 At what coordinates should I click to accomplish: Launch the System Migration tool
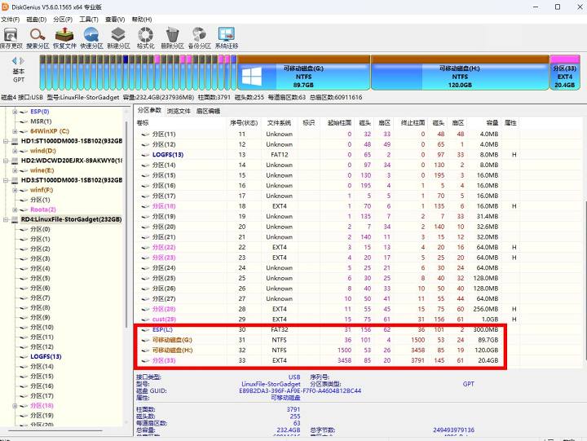(226, 38)
